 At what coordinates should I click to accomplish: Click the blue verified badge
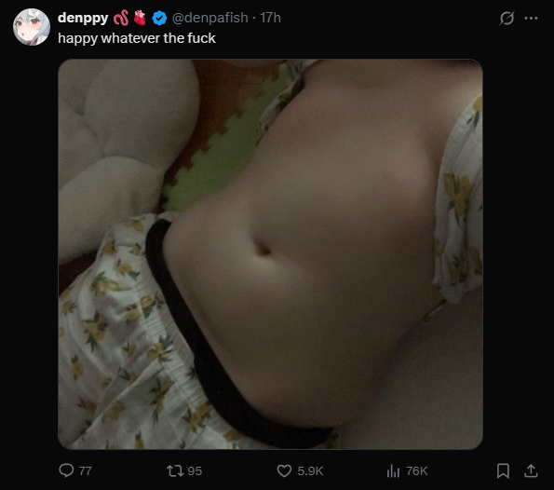click(160, 18)
